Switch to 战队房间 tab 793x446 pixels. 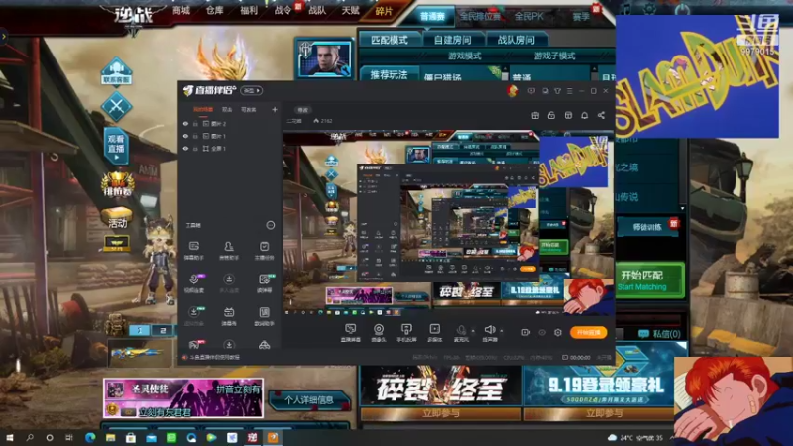pyautogui.click(x=515, y=40)
